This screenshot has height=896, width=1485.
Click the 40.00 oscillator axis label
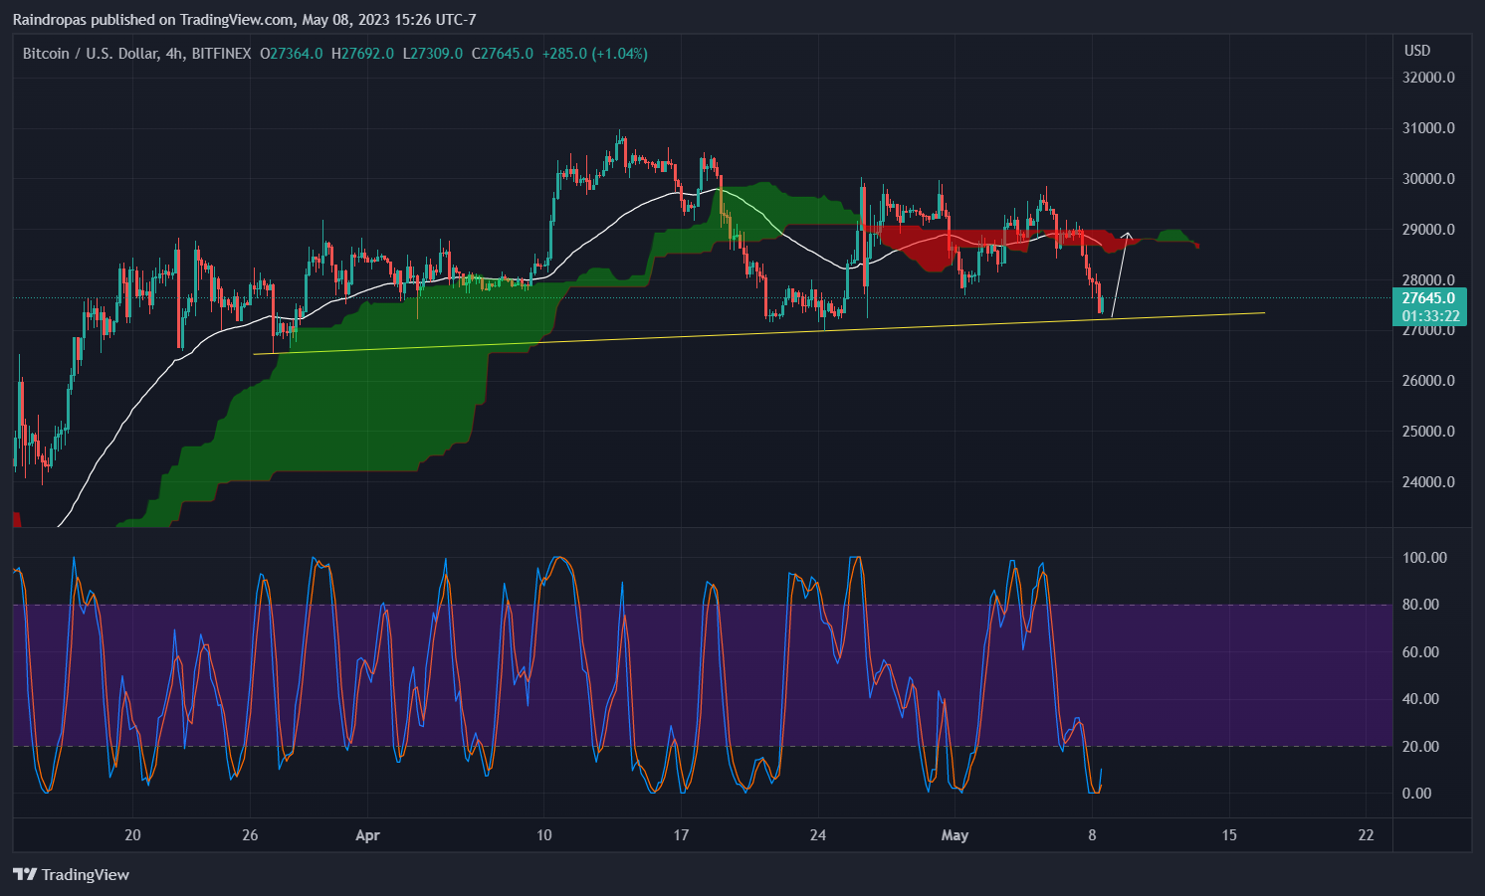pos(1420,699)
